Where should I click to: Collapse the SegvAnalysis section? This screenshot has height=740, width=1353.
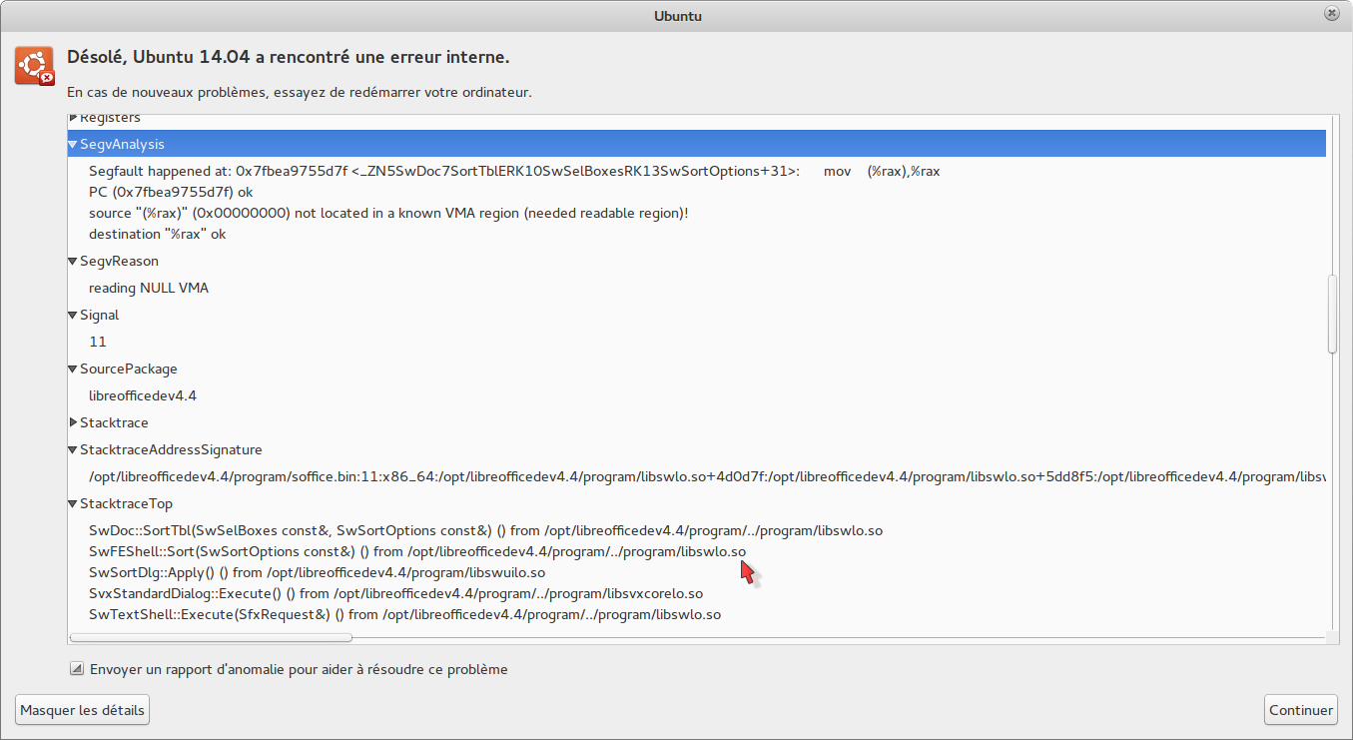pos(73,145)
